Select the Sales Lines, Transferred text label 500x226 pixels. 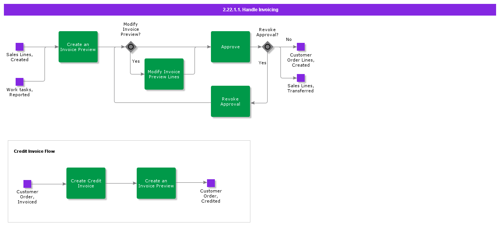pyautogui.click(x=301, y=88)
